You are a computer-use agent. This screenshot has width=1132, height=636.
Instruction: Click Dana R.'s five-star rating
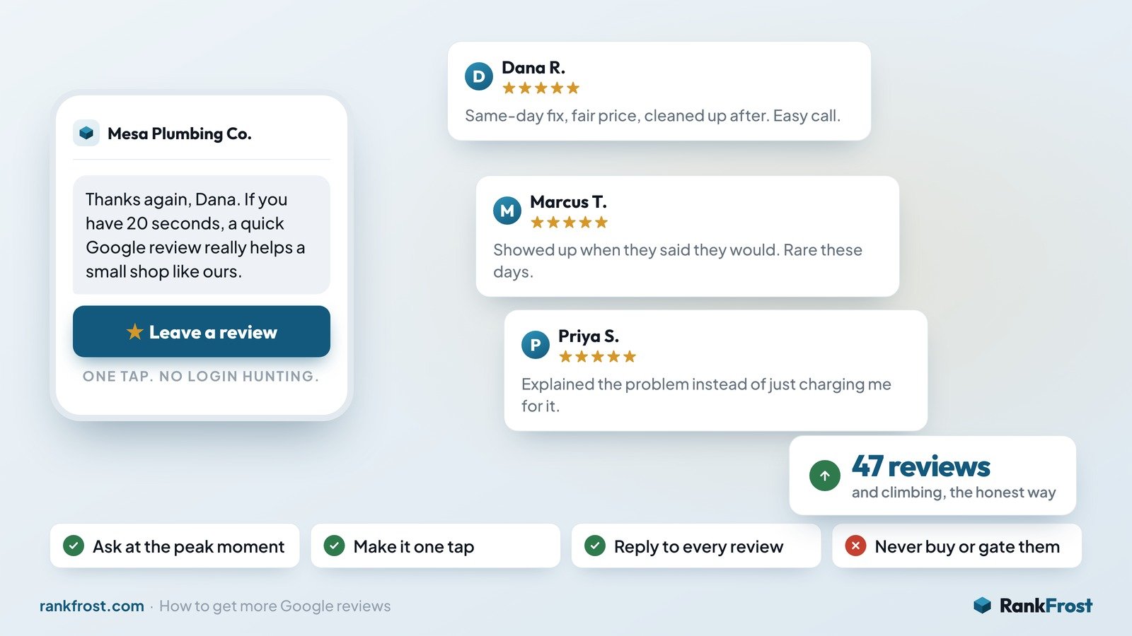(541, 88)
